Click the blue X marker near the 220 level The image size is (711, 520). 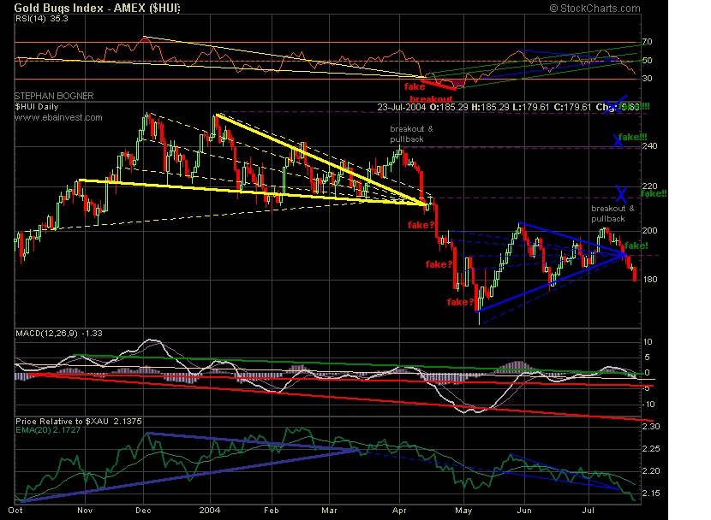[622, 194]
